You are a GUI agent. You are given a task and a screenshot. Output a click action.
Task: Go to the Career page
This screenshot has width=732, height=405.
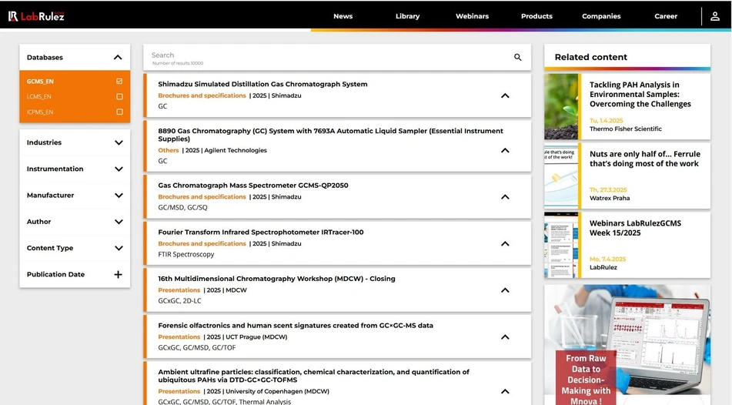point(666,16)
